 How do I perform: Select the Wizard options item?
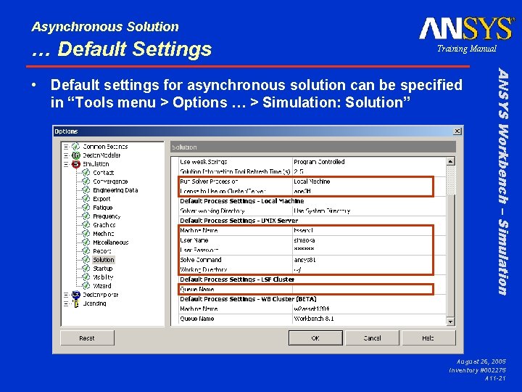(102, 286)
